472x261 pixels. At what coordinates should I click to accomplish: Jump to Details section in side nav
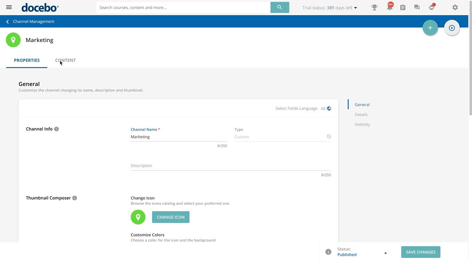(x=361, y=115)
